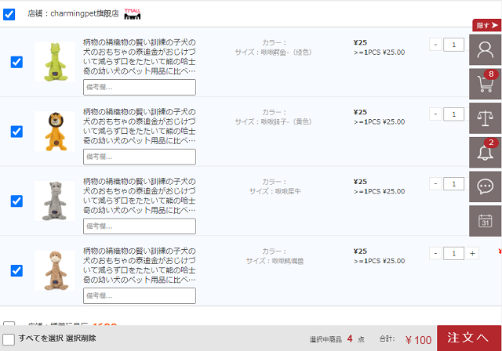Open the notification bell icon

pos(485,153)
